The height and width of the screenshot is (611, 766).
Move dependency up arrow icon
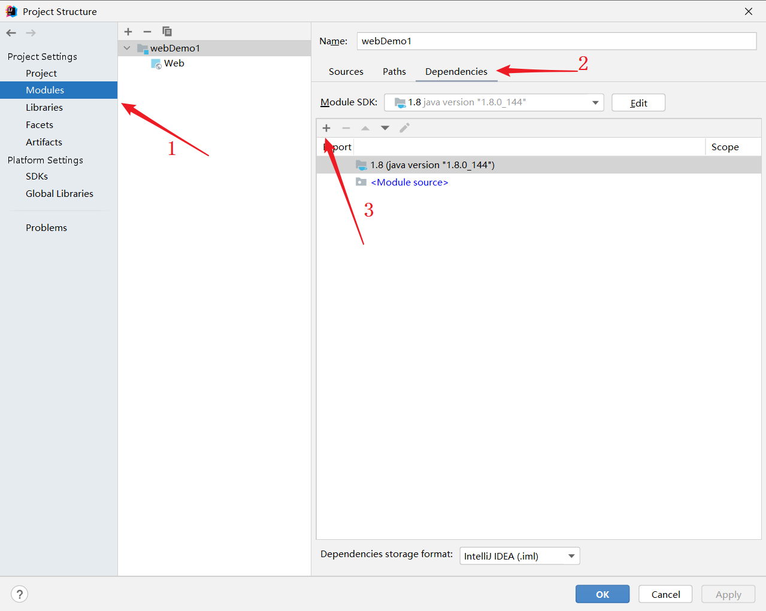click(x=365, y=128)
